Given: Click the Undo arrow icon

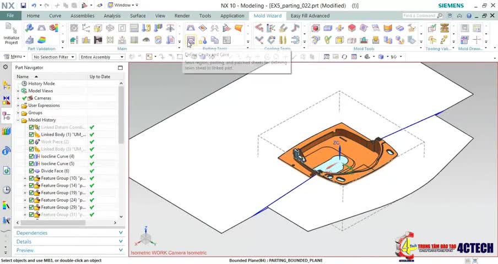Looking at the screenshot, I should point(34,5).
